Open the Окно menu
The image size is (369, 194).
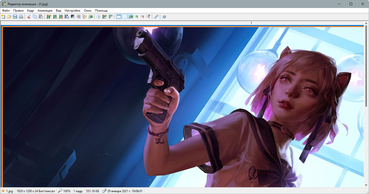click(88, 11)
